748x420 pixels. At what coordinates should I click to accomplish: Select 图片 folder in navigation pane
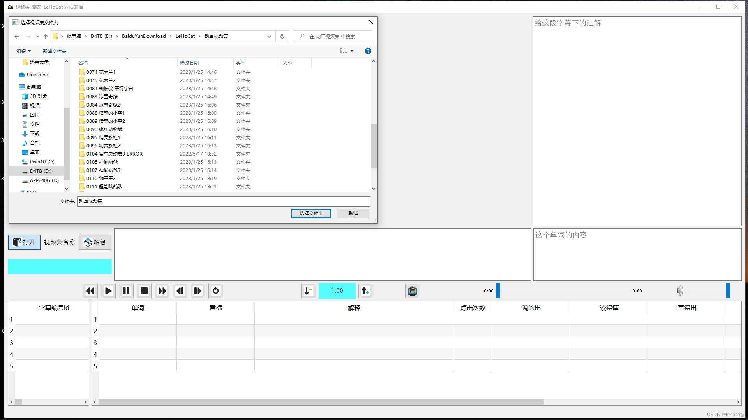(x=34, y=115)
